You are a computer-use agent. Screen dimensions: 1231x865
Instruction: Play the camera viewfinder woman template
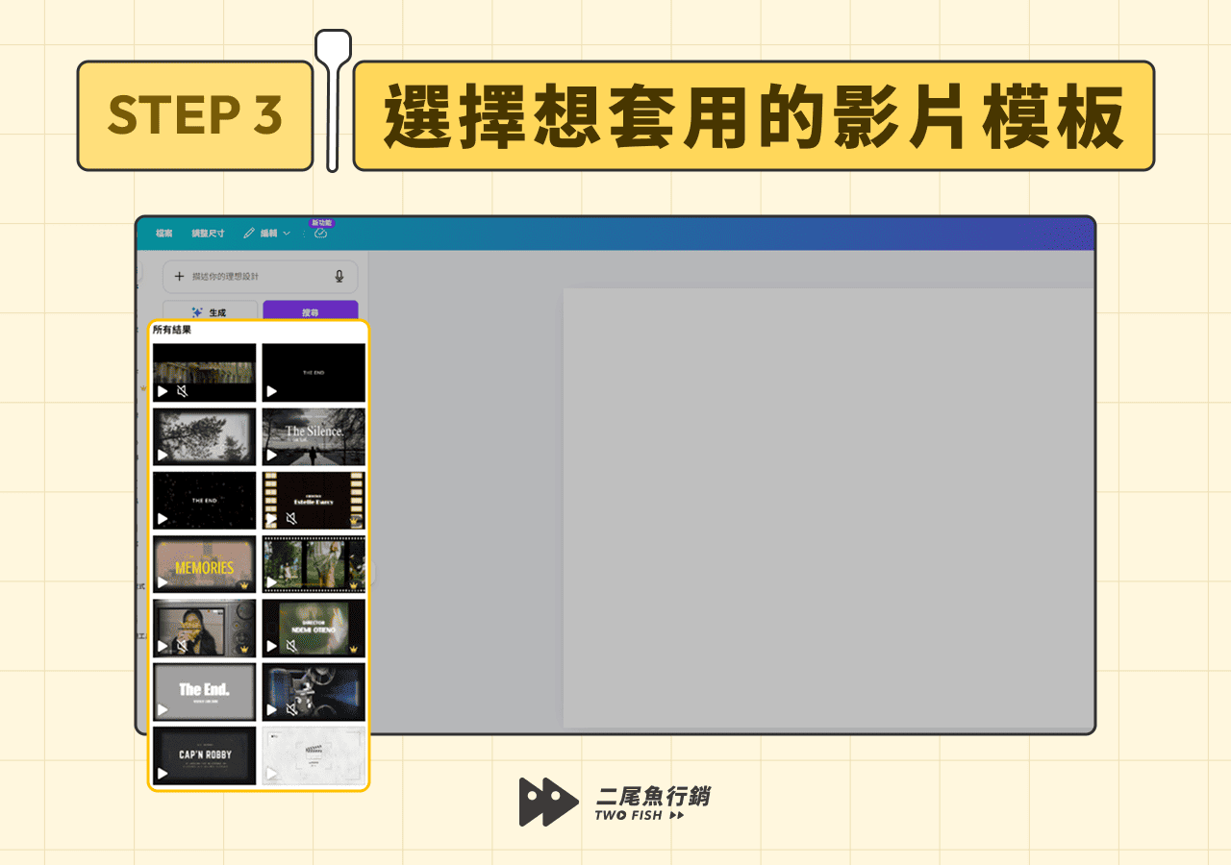(x=163, y=646)
